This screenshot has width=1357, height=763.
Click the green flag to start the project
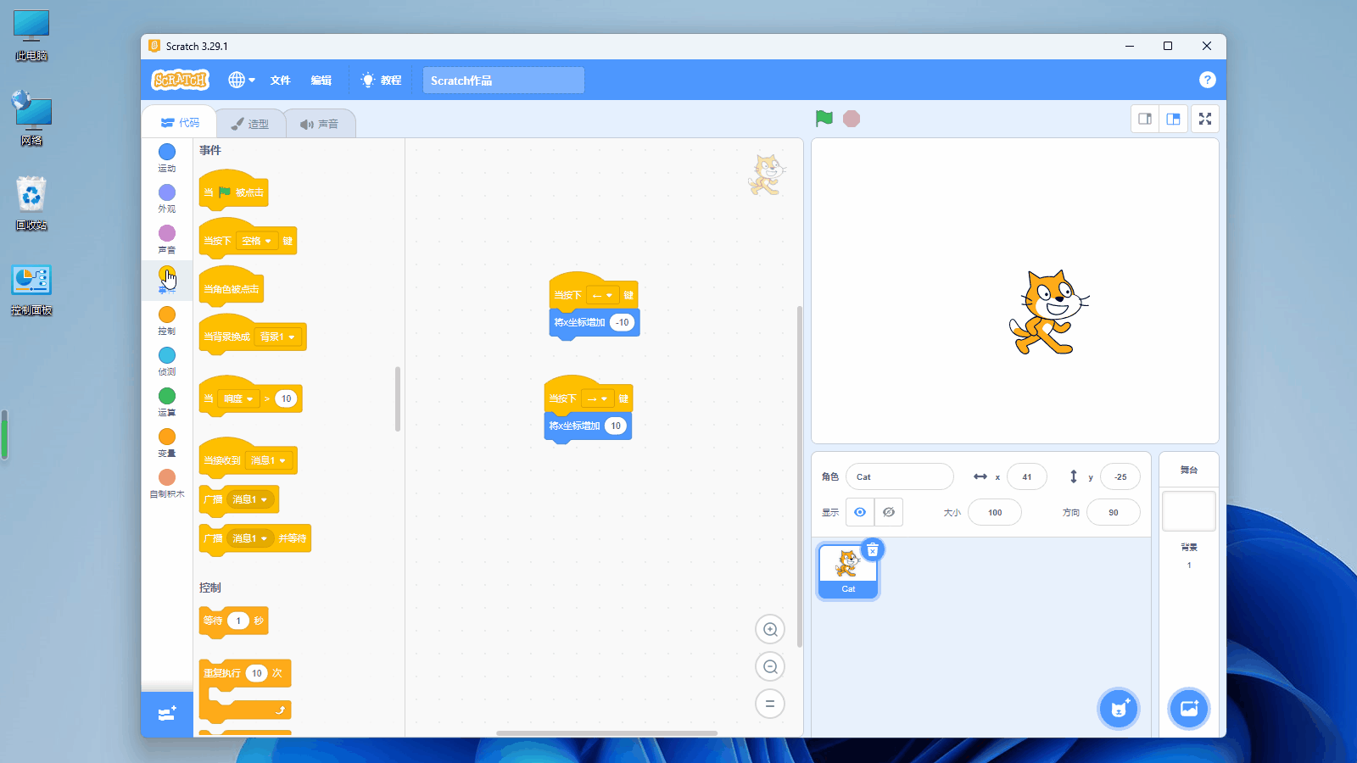(x=824, y=119)
